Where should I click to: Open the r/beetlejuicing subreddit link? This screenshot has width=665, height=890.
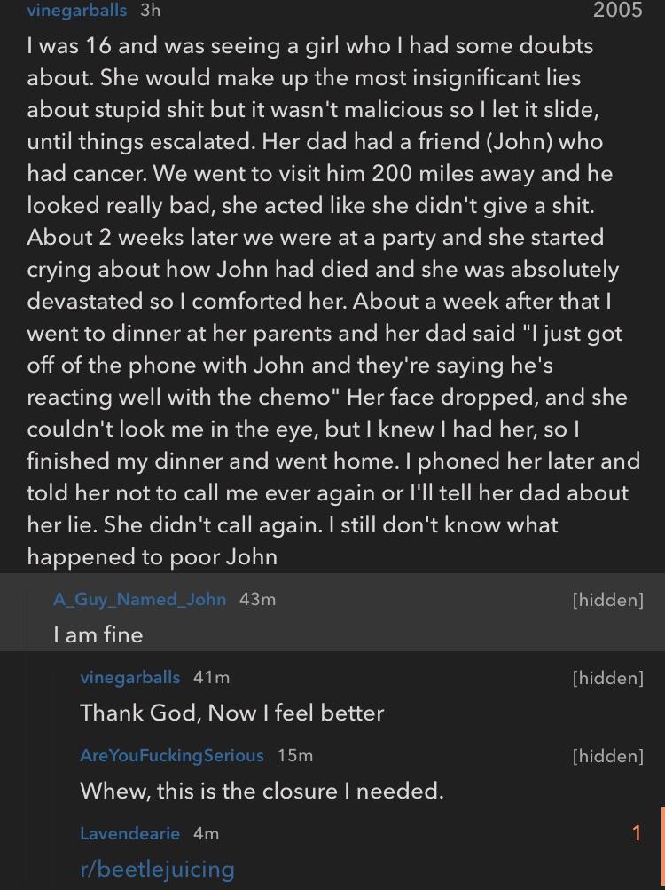157,868
